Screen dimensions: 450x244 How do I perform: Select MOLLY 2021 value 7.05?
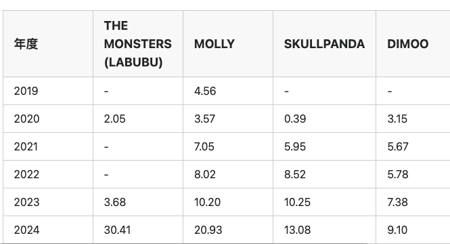pos(204,146)
